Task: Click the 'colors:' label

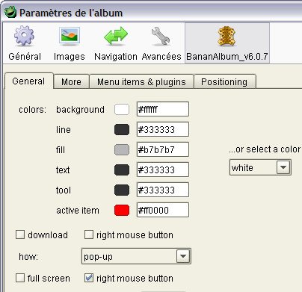Action: [32, 110]
